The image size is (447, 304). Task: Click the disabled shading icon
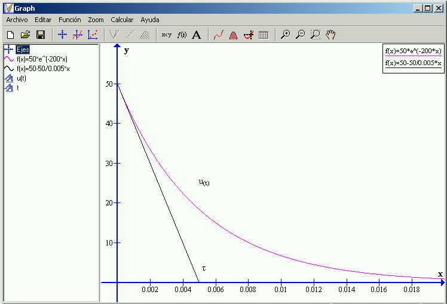[145, 35]
